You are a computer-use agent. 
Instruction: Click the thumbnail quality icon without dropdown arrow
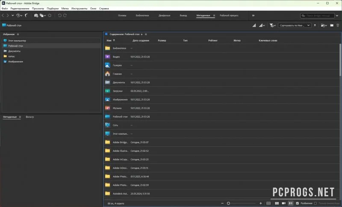254,26
